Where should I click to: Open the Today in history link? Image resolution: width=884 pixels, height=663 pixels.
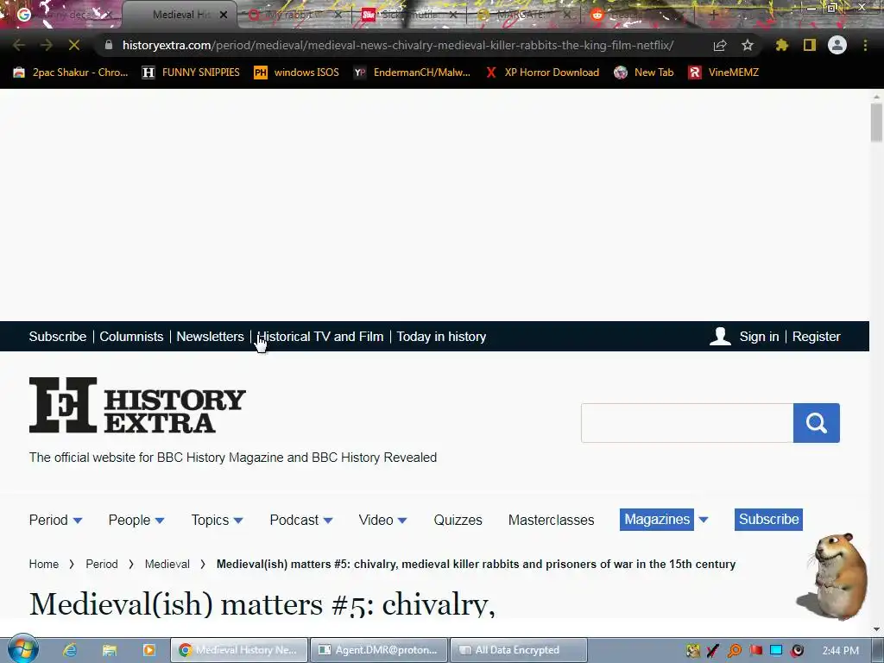tap(441, 337)
